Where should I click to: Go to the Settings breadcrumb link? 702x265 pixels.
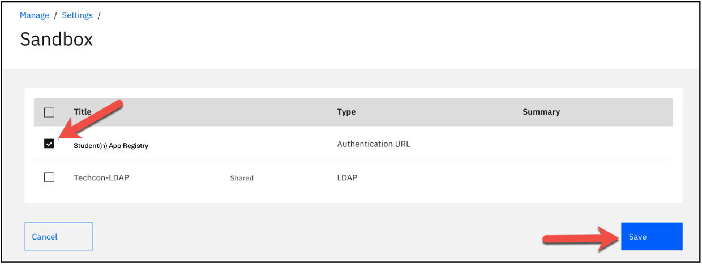pos(77,15)
